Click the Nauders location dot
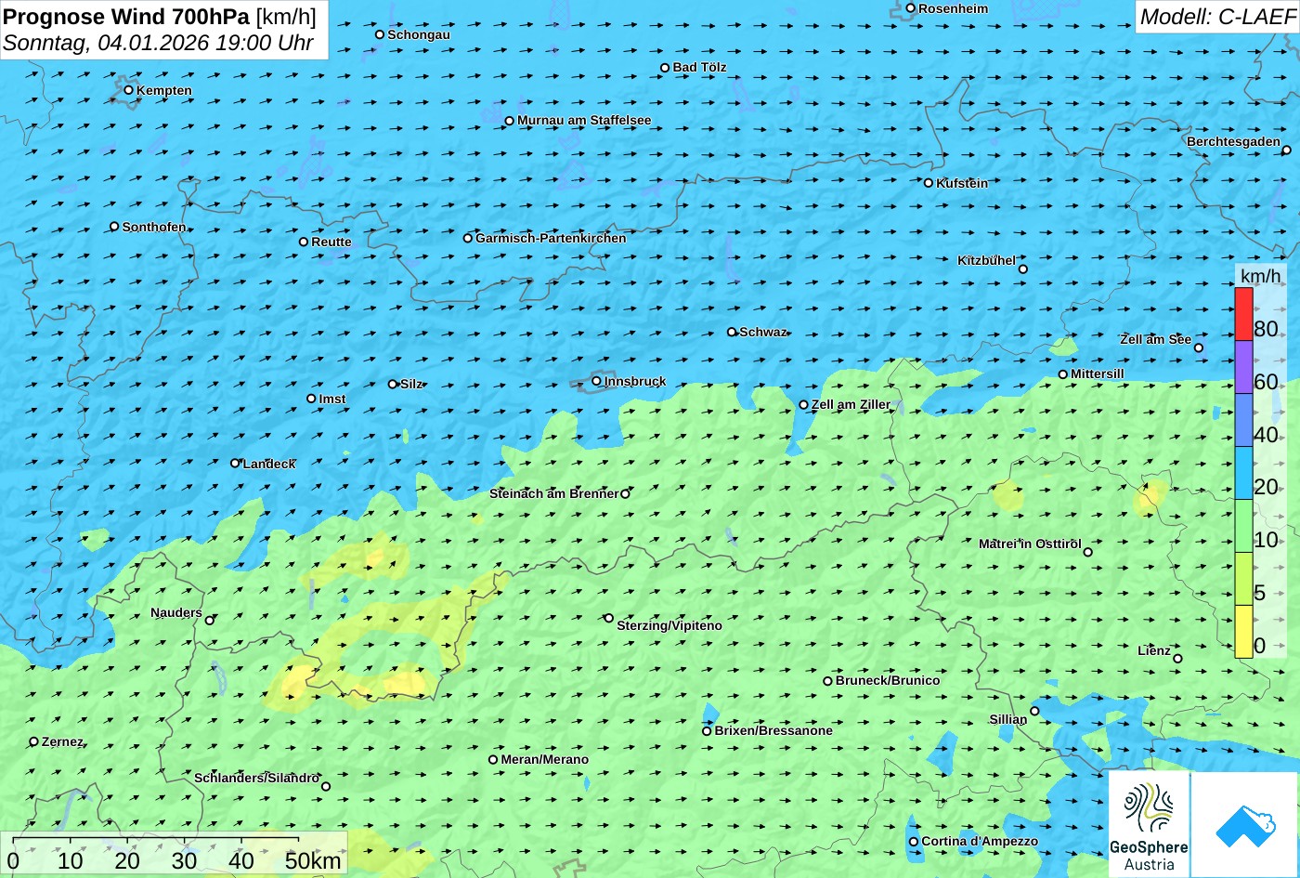 coord(210,621)
